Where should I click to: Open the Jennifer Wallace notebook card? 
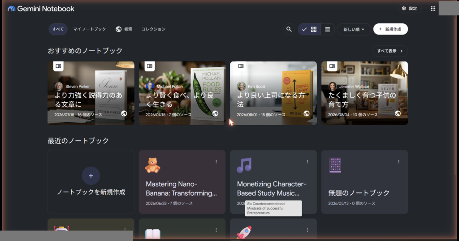tap(365, 93)
